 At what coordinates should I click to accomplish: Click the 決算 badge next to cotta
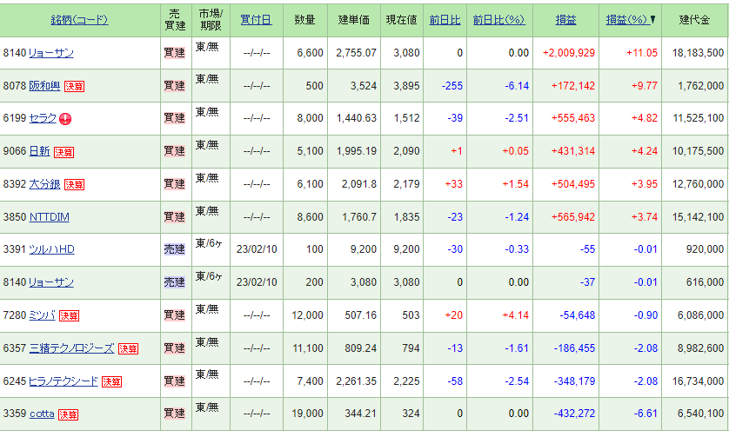[x=69, y=414]
